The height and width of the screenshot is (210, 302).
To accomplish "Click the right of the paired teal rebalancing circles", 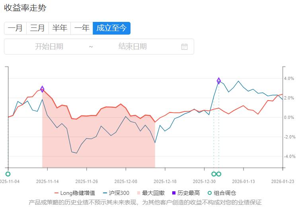I will 219,174.
